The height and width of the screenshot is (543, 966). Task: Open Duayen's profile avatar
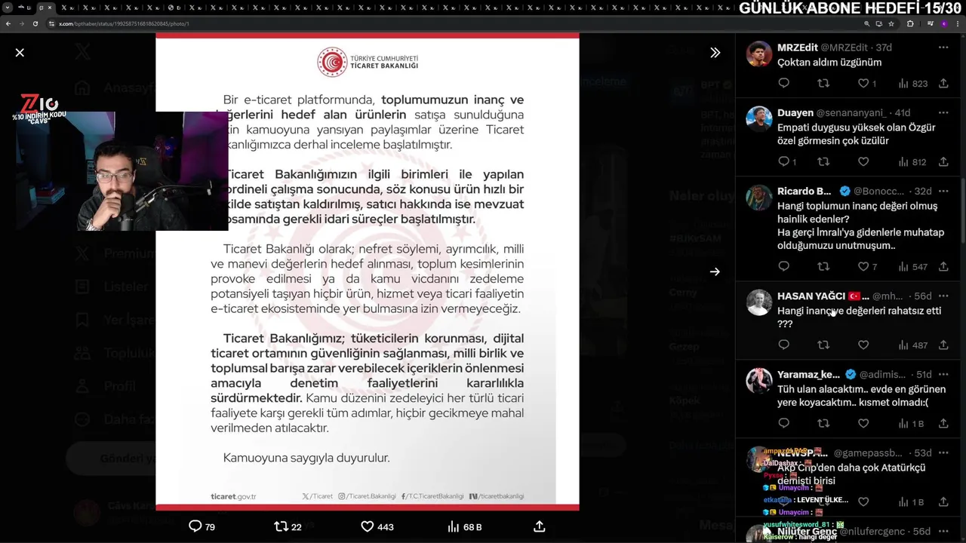click(759, 119)
